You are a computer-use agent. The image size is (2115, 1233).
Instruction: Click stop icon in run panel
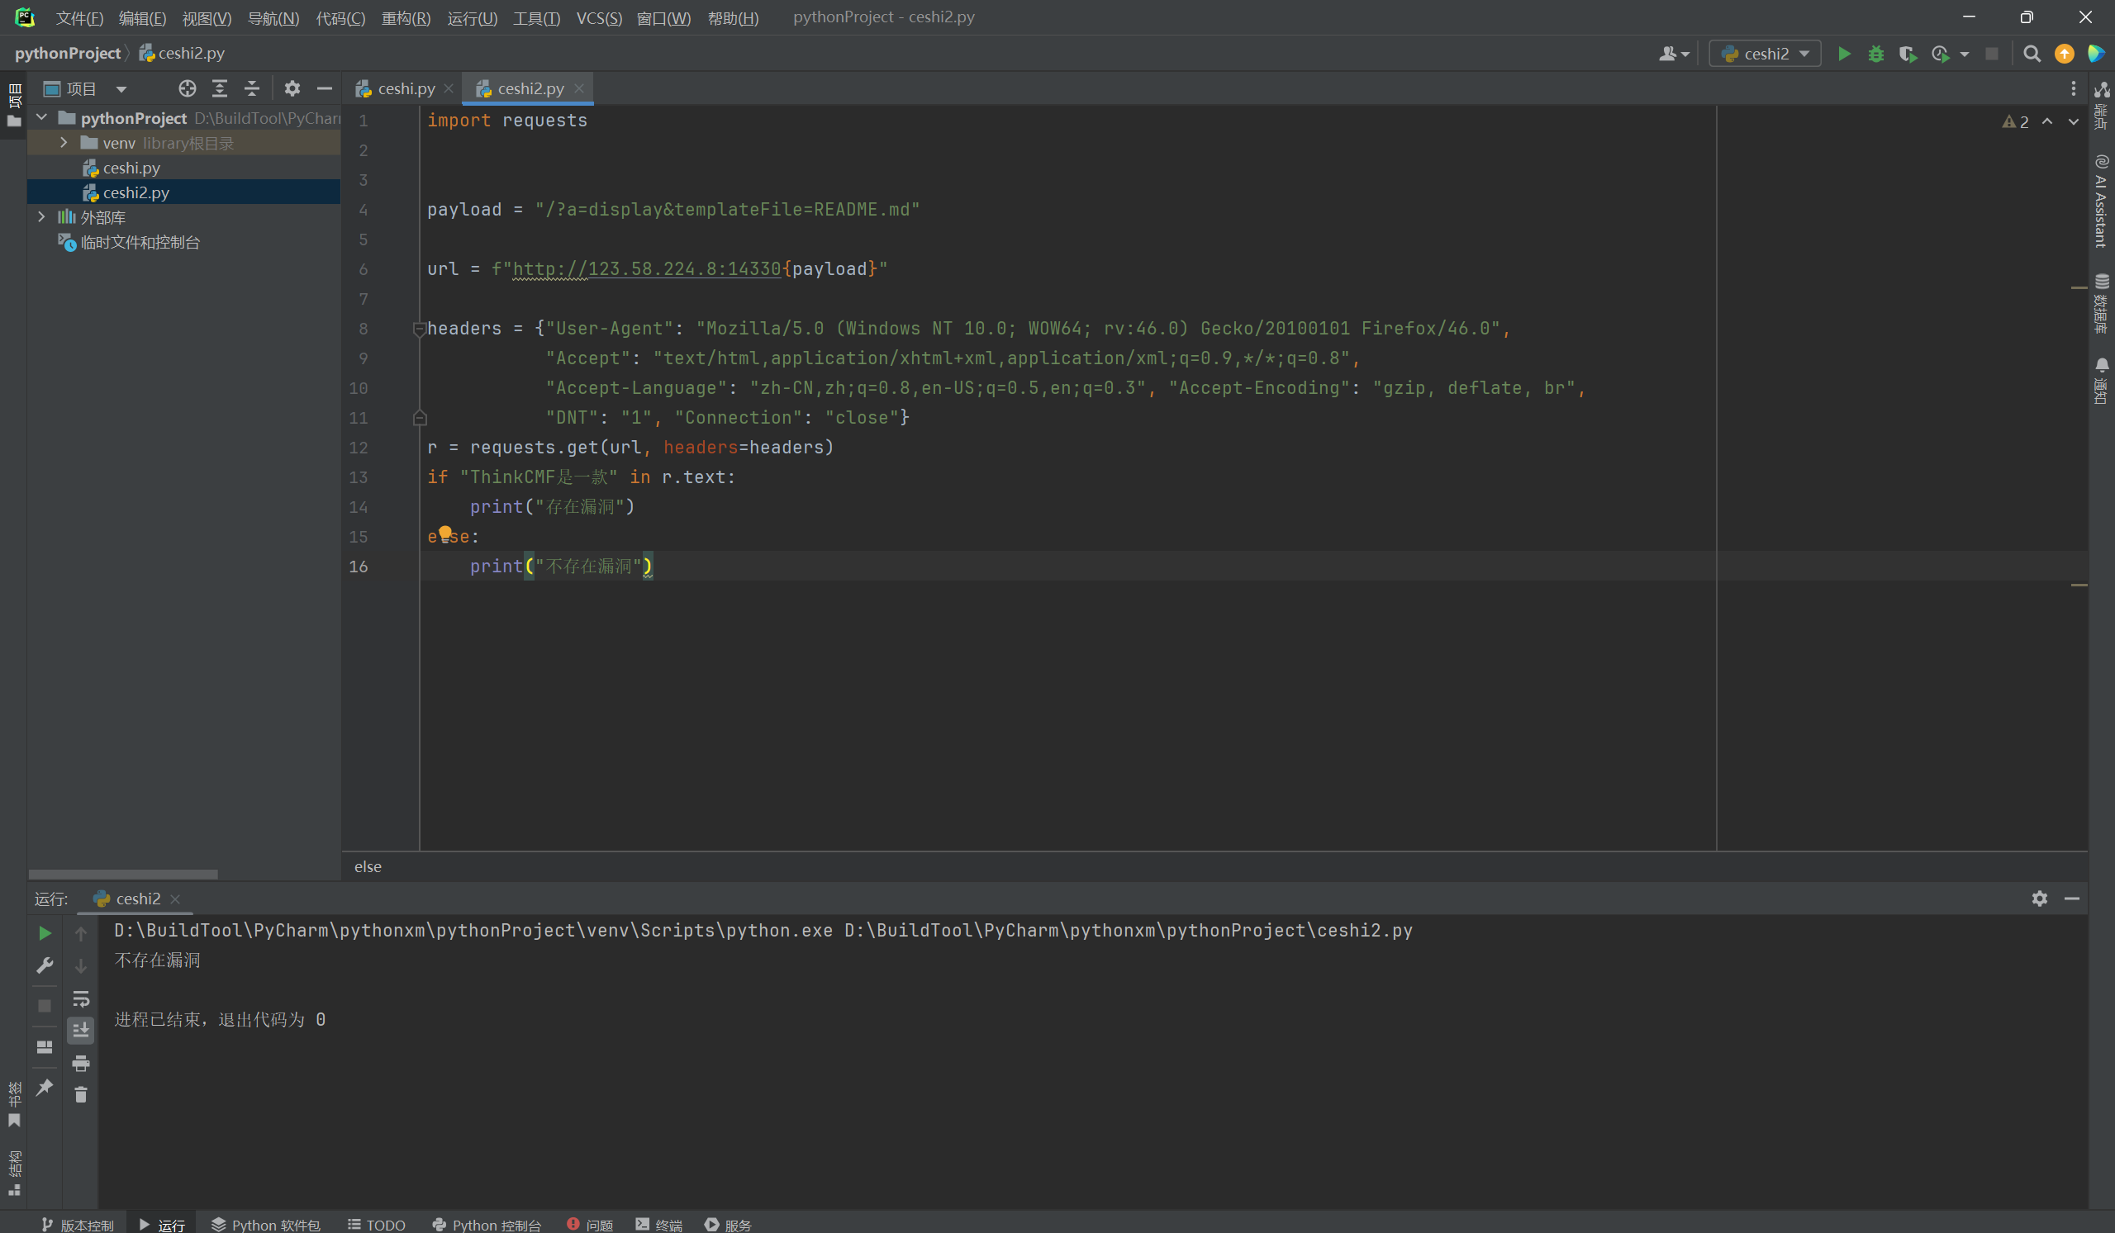45,1005
